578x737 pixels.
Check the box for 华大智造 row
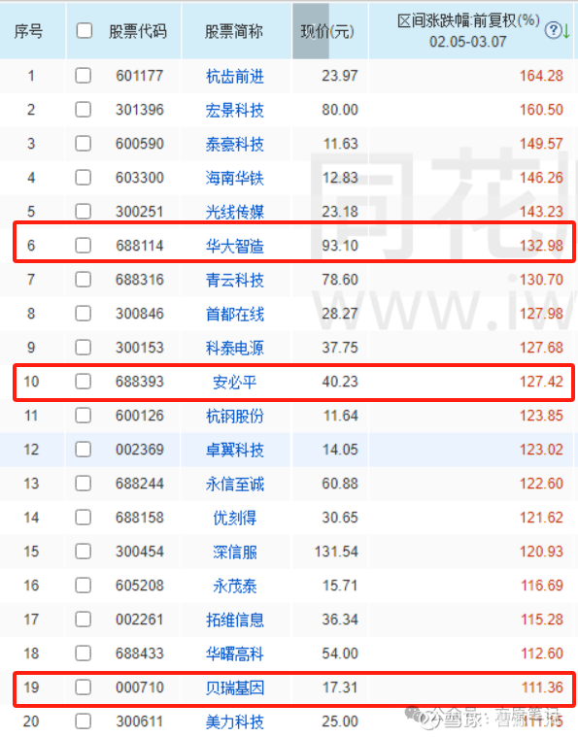pyautogui.click(x=84, y=246)
